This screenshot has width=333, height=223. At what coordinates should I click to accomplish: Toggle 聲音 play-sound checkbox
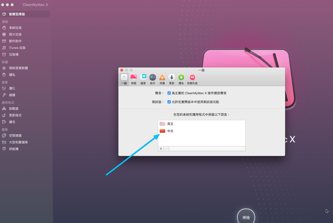pyautogui.click(x=169, y=93)
